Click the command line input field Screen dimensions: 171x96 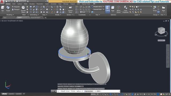pyautogui.click(x=88, y=91)
